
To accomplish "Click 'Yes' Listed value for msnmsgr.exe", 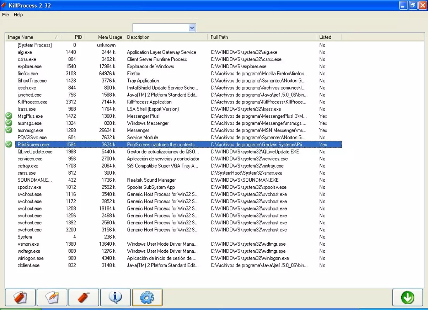I will (x=323, y=130).
